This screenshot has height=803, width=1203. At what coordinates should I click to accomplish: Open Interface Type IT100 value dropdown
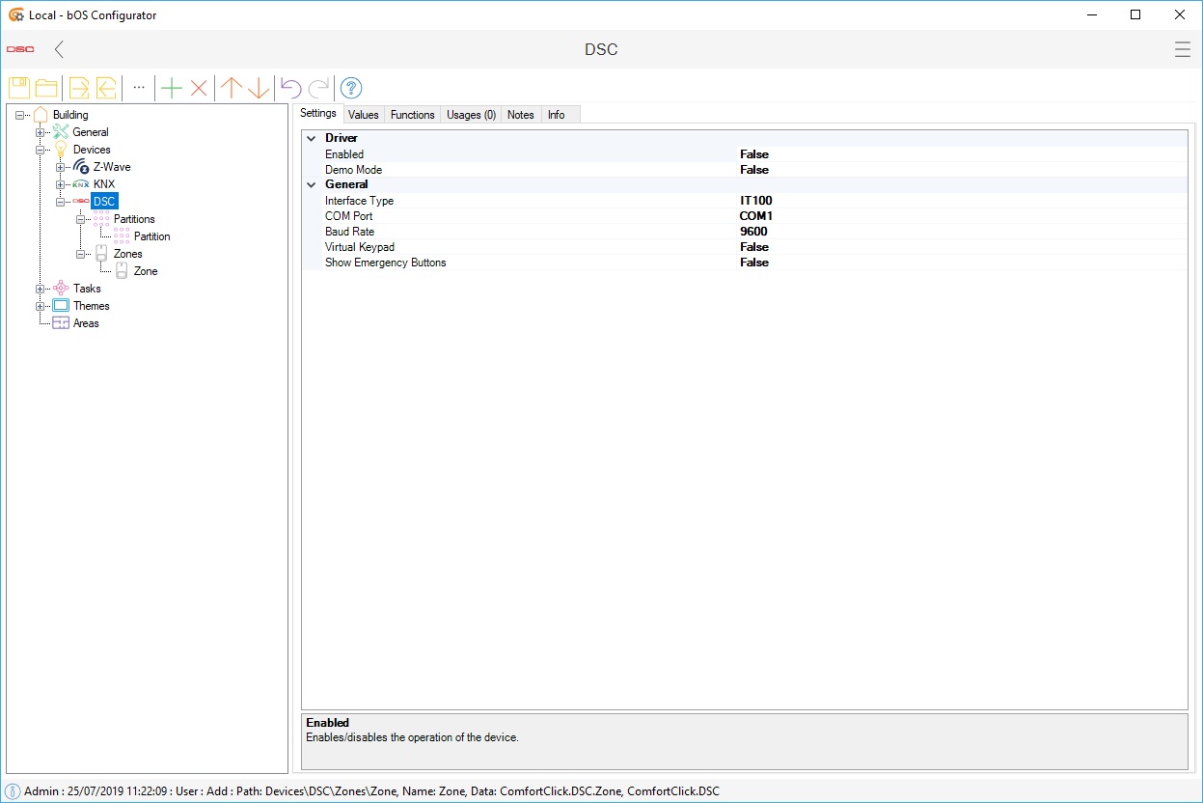pos(756,201)
